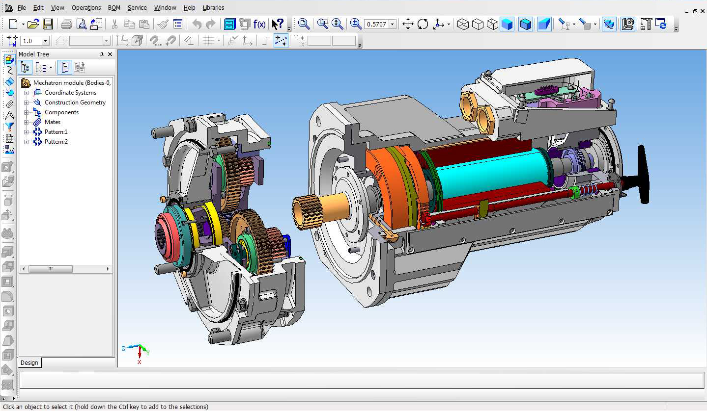
Task: Click the Zoom to window magnifier
Action: tap(322, 24)
